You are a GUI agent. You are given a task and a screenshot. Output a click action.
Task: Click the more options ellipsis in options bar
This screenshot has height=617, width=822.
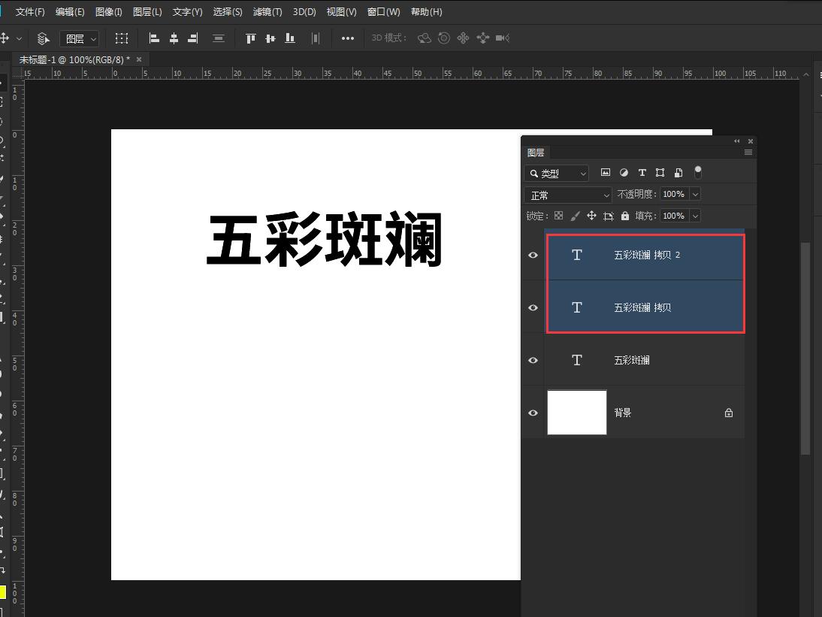[347, 38]
